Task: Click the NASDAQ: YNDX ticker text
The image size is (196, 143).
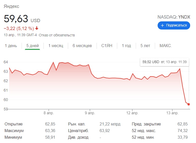Action: (x=174, y=17)
